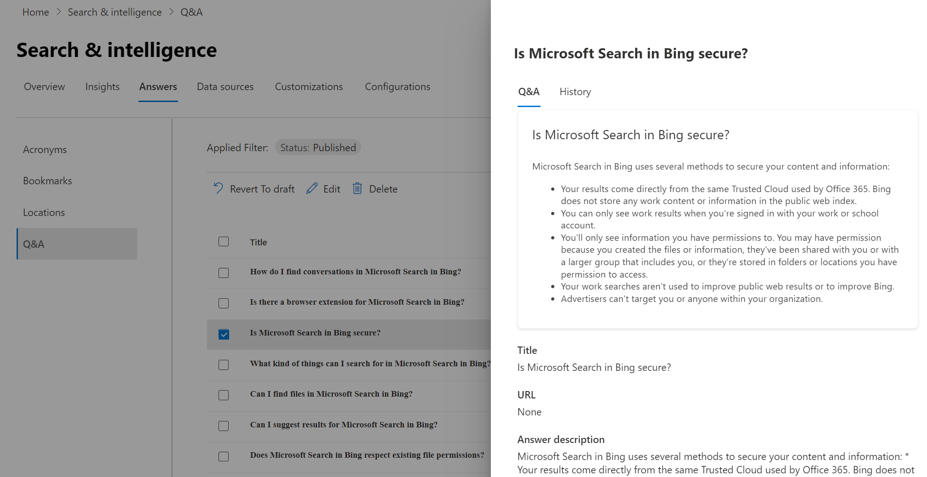The image size is (927, 477).
Task: Click the 'Applied Filter:' label
Action: pos(237,148)
